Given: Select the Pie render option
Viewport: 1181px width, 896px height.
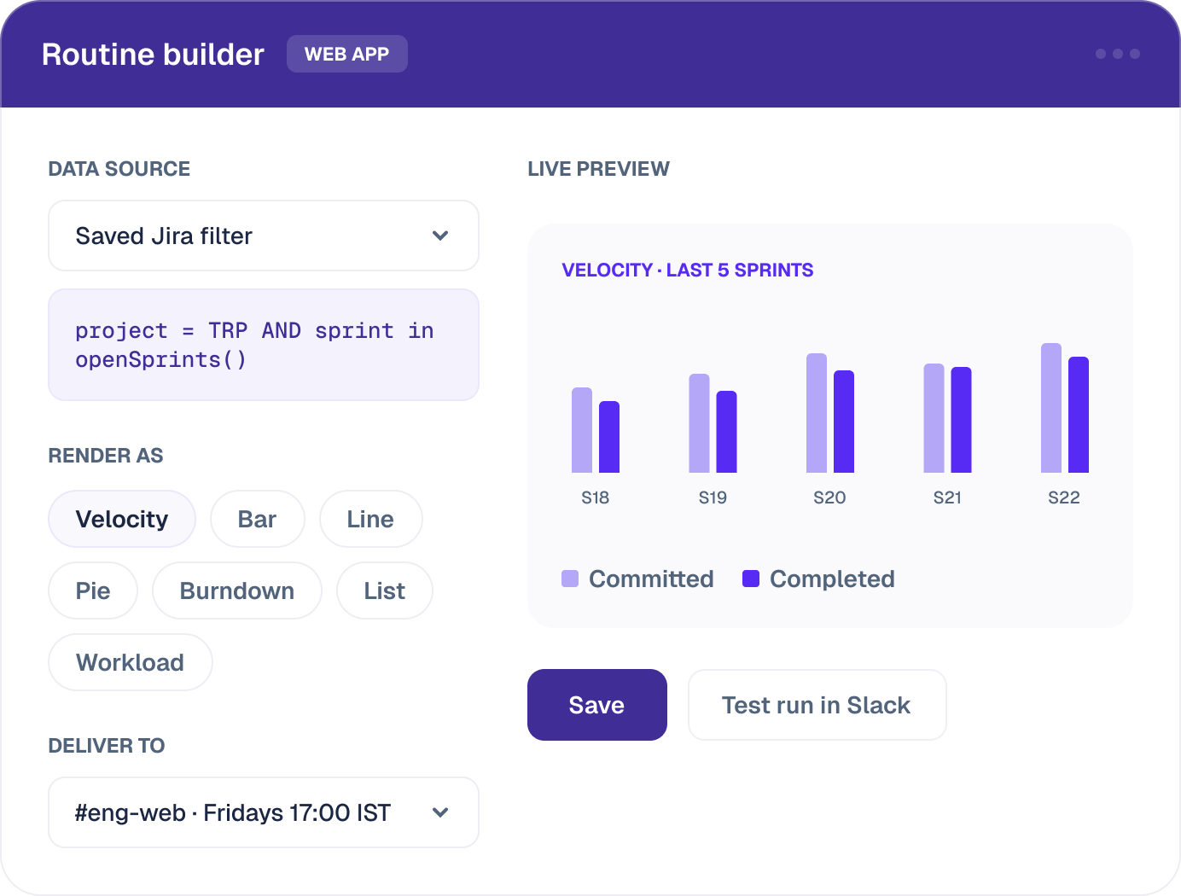Looking at the screenshot, I should pyautogui.click(x=93, y=591).
